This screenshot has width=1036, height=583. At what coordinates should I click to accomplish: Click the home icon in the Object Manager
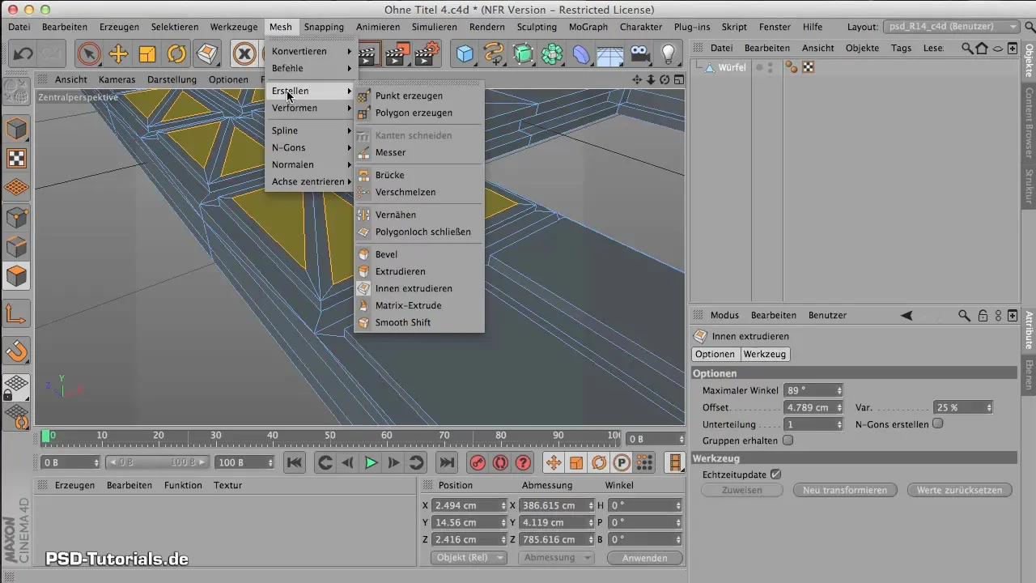(982, 48)
